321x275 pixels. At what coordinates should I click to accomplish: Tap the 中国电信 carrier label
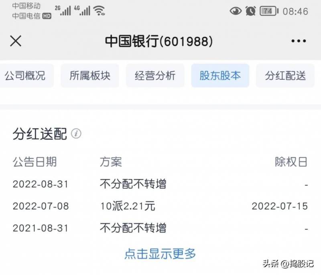point(26,16)
